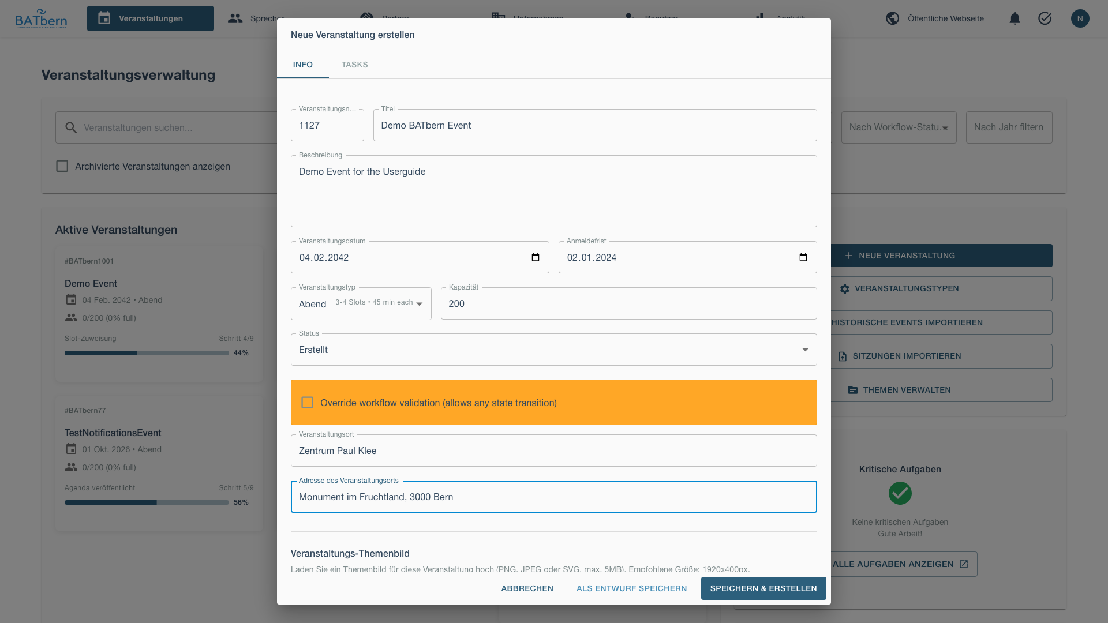Enable Override workflow validation checkbox
This screenshot has width=1108, height=623.
[308, 403]
